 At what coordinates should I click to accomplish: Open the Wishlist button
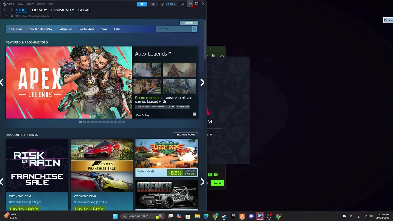pos(189,23)
